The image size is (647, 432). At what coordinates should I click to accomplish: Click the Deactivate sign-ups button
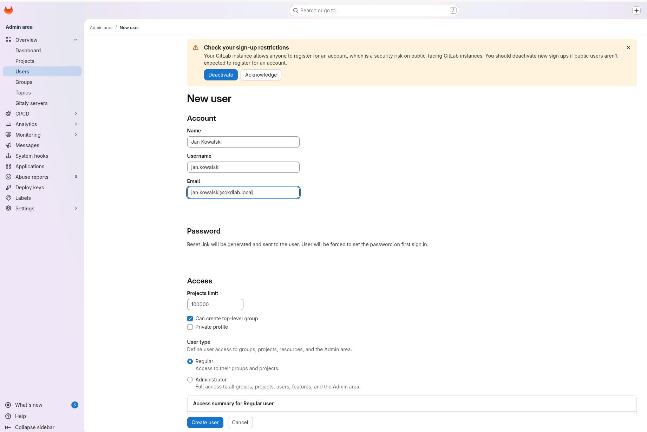click(x=221, y=75)
